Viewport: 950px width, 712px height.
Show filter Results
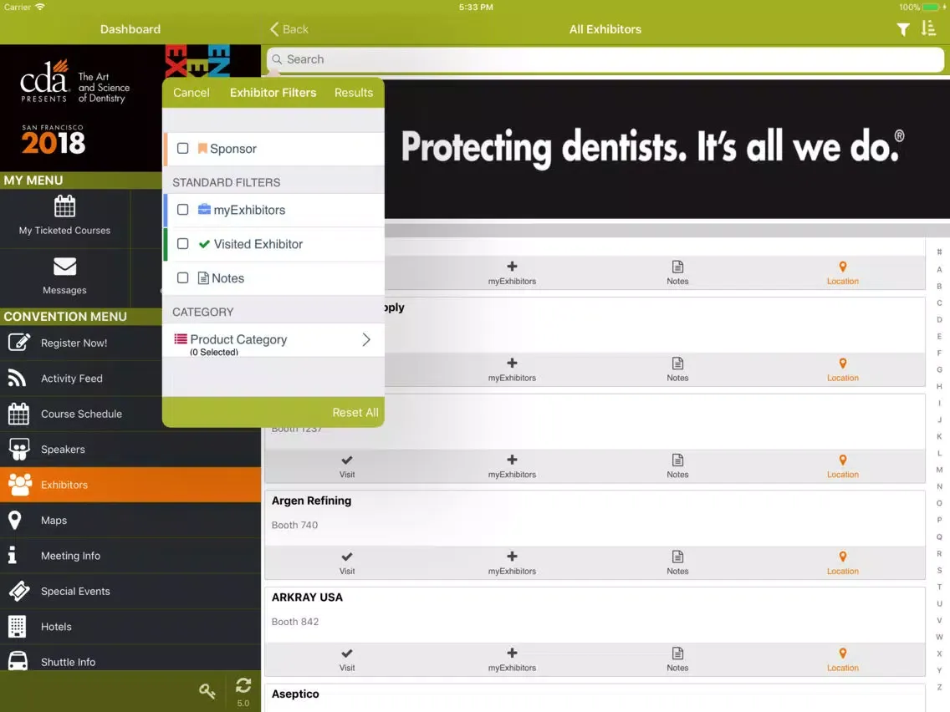click(x=354, y=93)
